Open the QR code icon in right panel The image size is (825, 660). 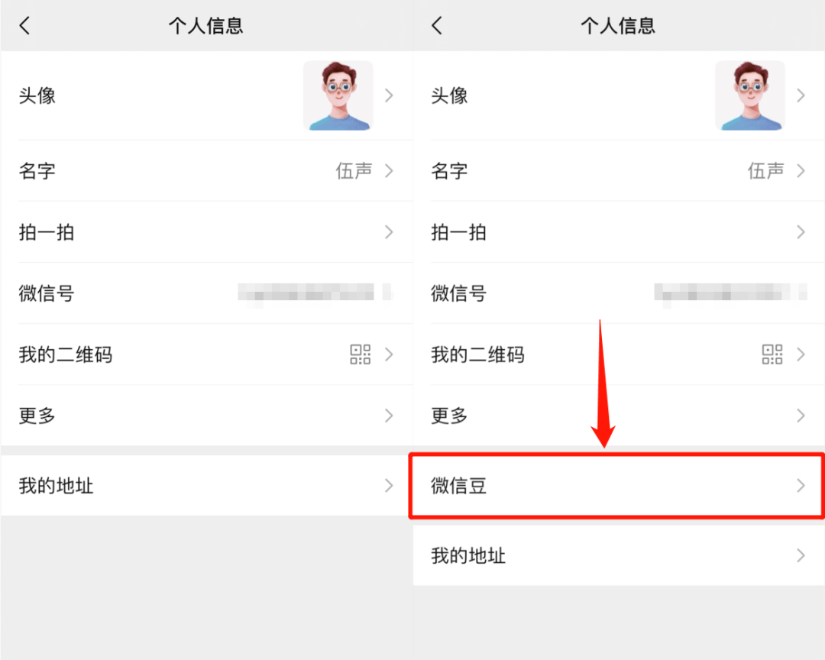[772, 354]
